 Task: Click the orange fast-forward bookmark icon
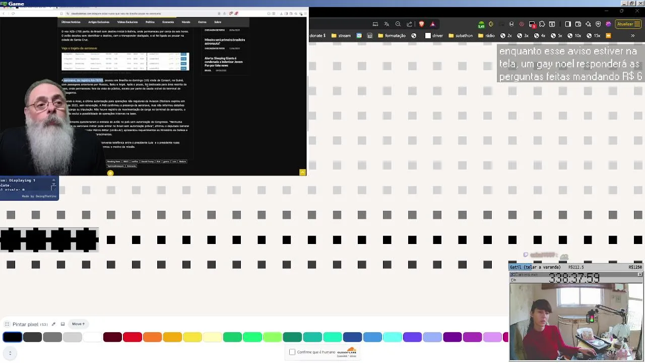pos(608,36)
